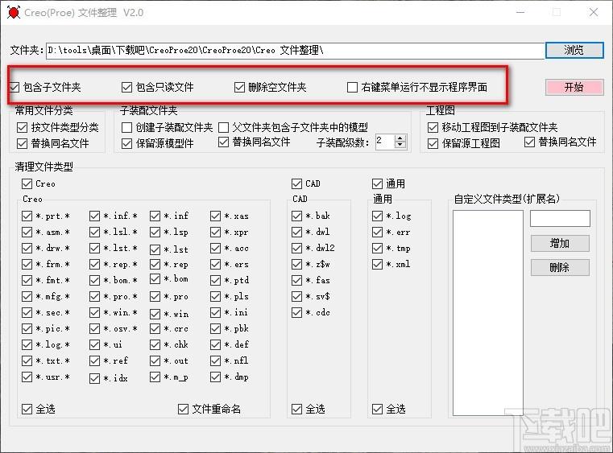Uncheck the *.usr.* file type

point(27,377)
